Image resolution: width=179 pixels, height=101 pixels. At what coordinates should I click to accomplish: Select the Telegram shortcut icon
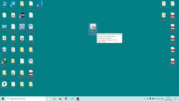click(x=13, y=4)
